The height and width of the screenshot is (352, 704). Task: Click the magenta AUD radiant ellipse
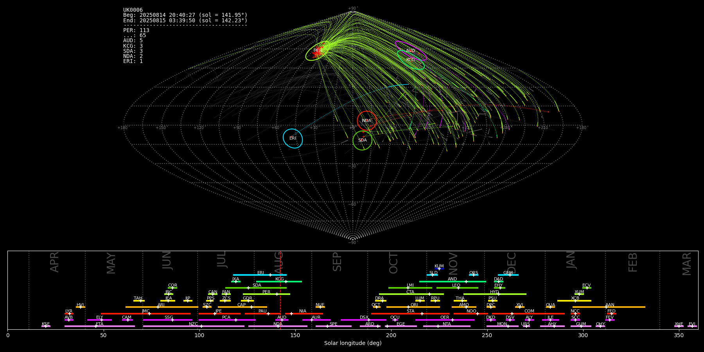(x=411, y=51)
